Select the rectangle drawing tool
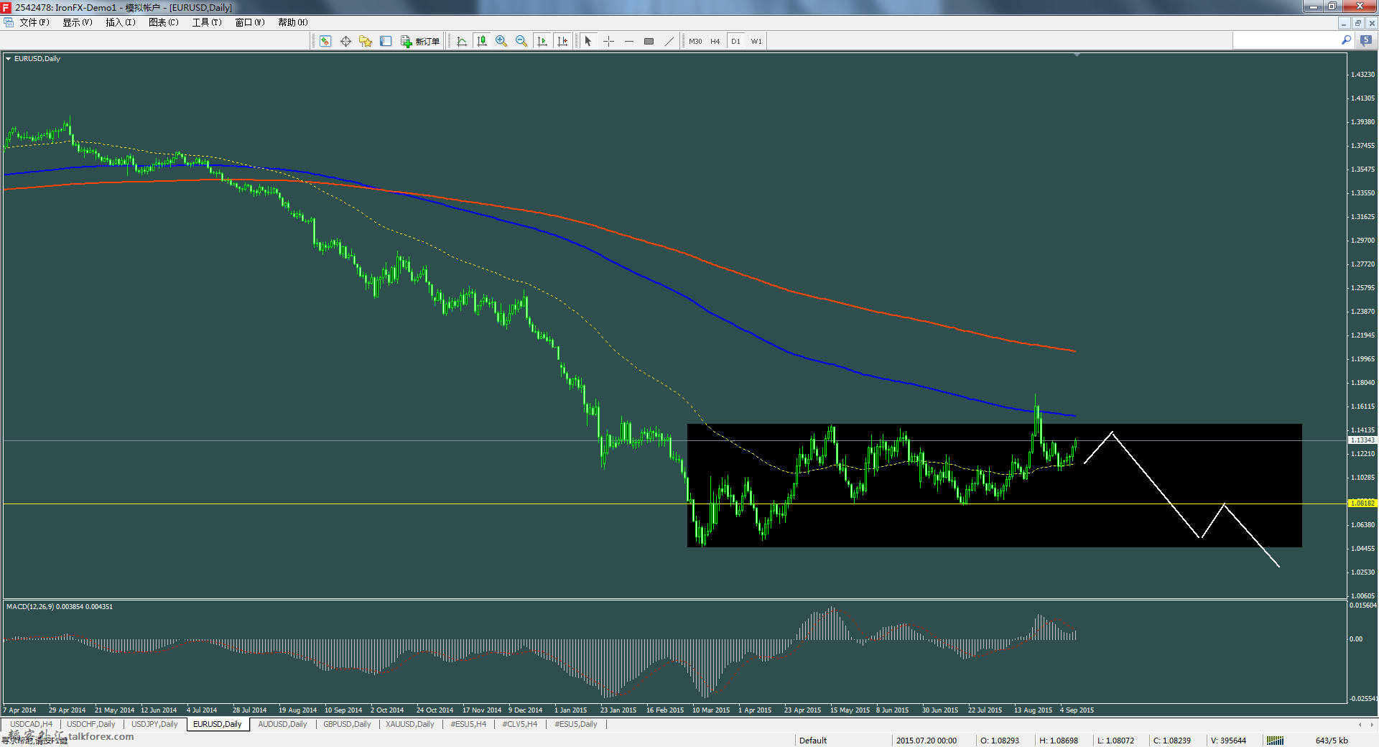Image resolution: width=1379 pixels, height=747 pixels. tap(649, 41)
